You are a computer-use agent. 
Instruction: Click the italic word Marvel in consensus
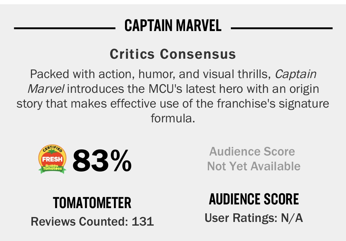(x=46, y=89)
